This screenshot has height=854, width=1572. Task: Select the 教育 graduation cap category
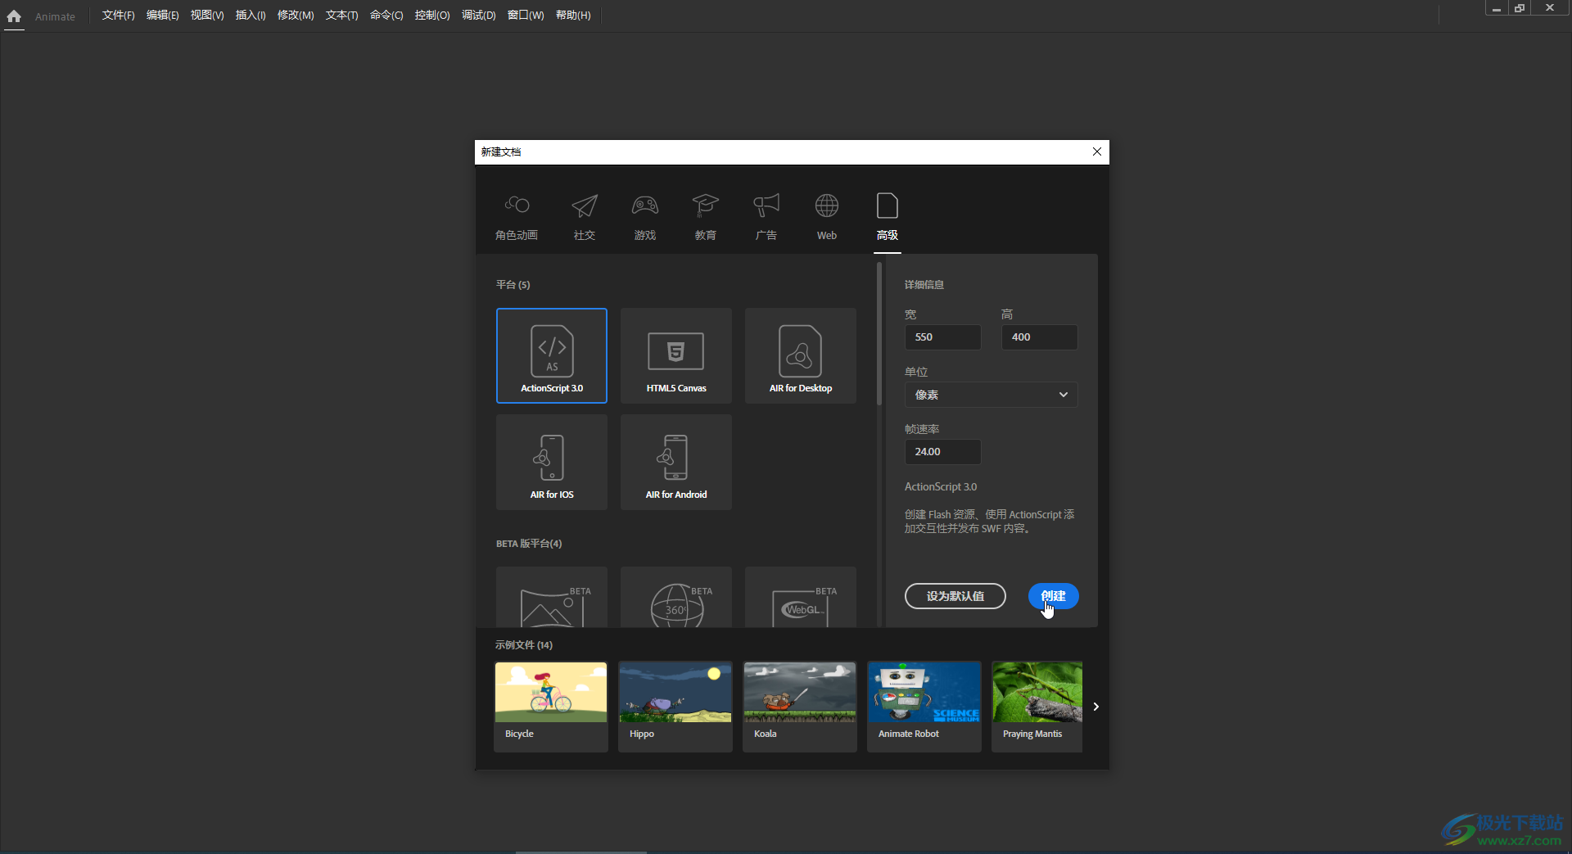pyautogui.click(x=706, y=217)
